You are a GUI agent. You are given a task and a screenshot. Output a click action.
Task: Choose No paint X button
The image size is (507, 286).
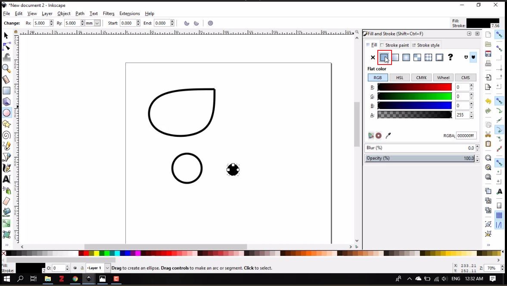373,58
